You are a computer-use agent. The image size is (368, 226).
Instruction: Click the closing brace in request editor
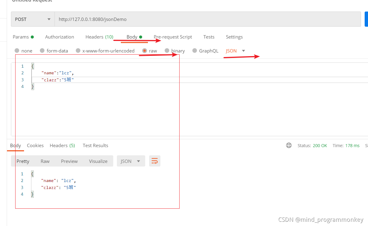pyautogui.click(x=33, y=87)
